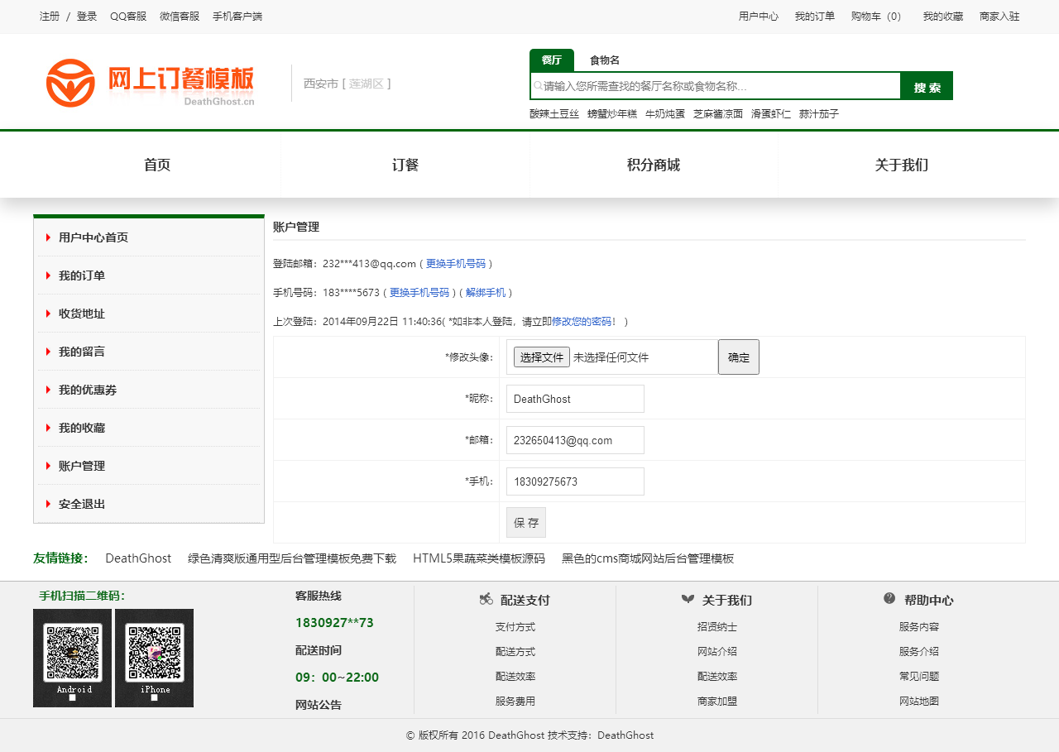Screen dimensions: 1059x752
Task: Click the bicycle icon beside 配送支付
Action: point(486,599)
